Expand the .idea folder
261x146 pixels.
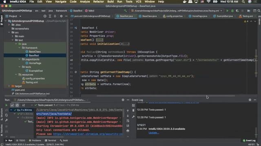coord(9,25)
